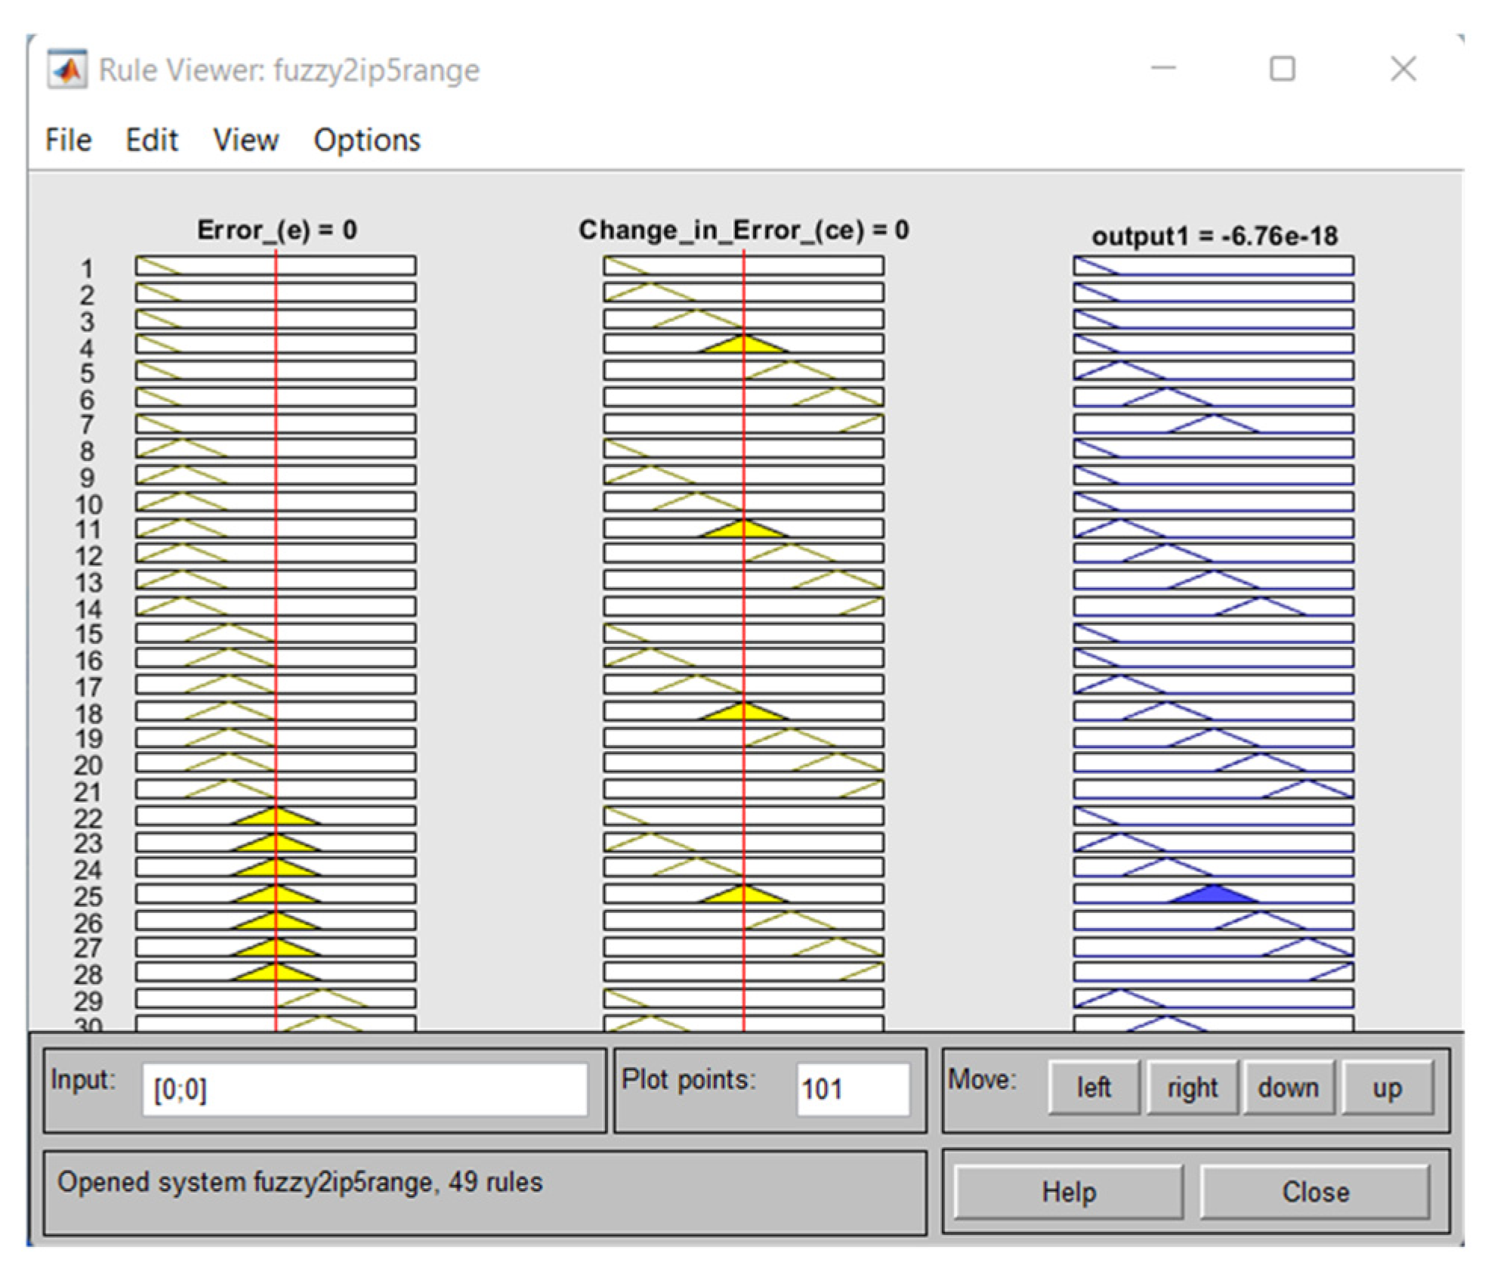Click the Input value field
The image size is (1488, 1278).
pyautogui.click(x=364, y=1089)
